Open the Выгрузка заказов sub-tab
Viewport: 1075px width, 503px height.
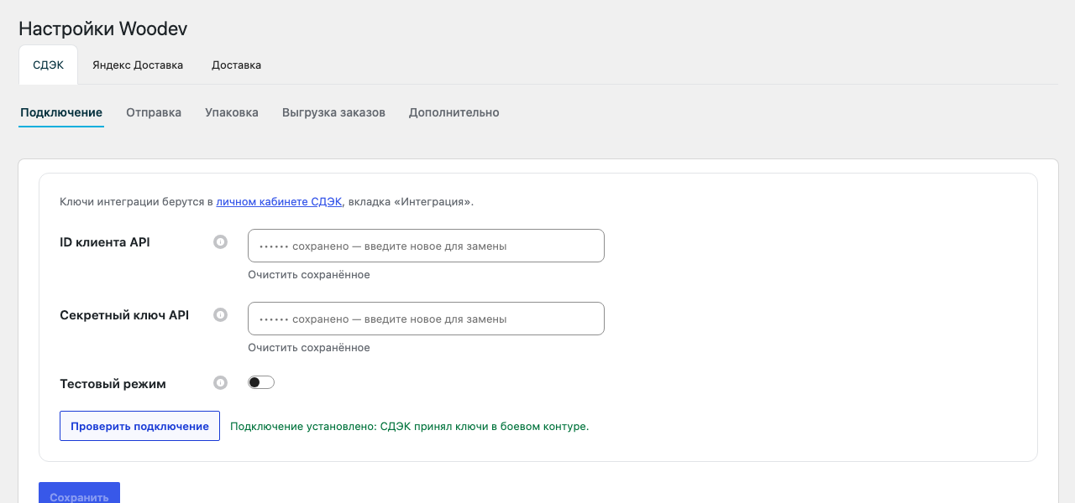(333, 112)
